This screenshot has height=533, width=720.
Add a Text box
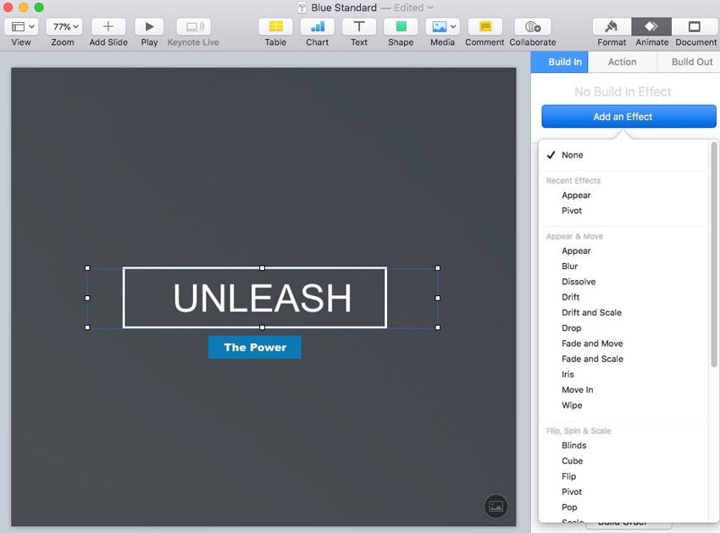[x=359, y=27]
